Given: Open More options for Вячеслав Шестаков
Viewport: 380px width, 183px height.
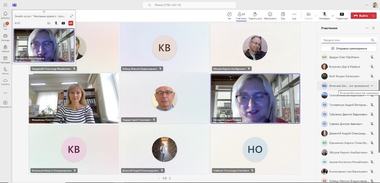Looking at the screenshot, I should coord(372,86).
